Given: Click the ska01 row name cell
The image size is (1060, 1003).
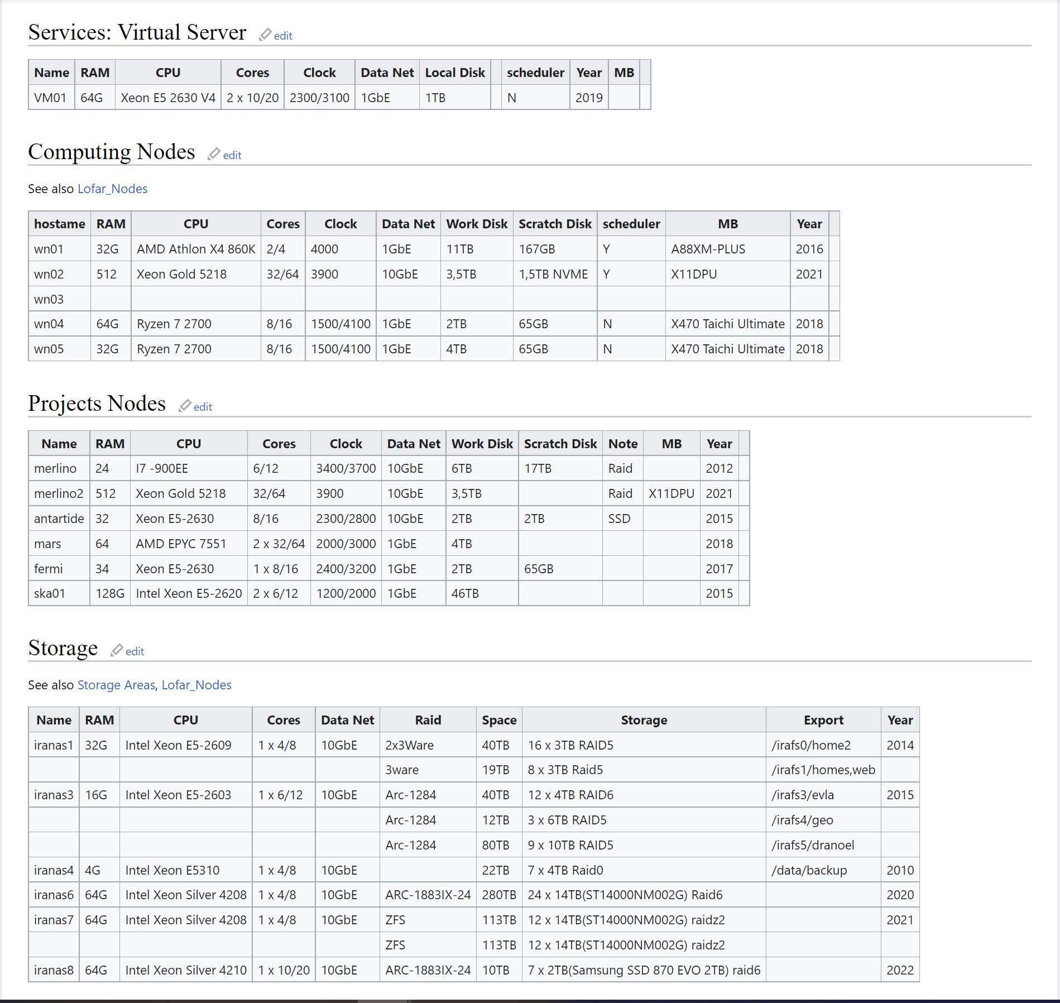Looking at the screenshot, I should coord(59,593).
